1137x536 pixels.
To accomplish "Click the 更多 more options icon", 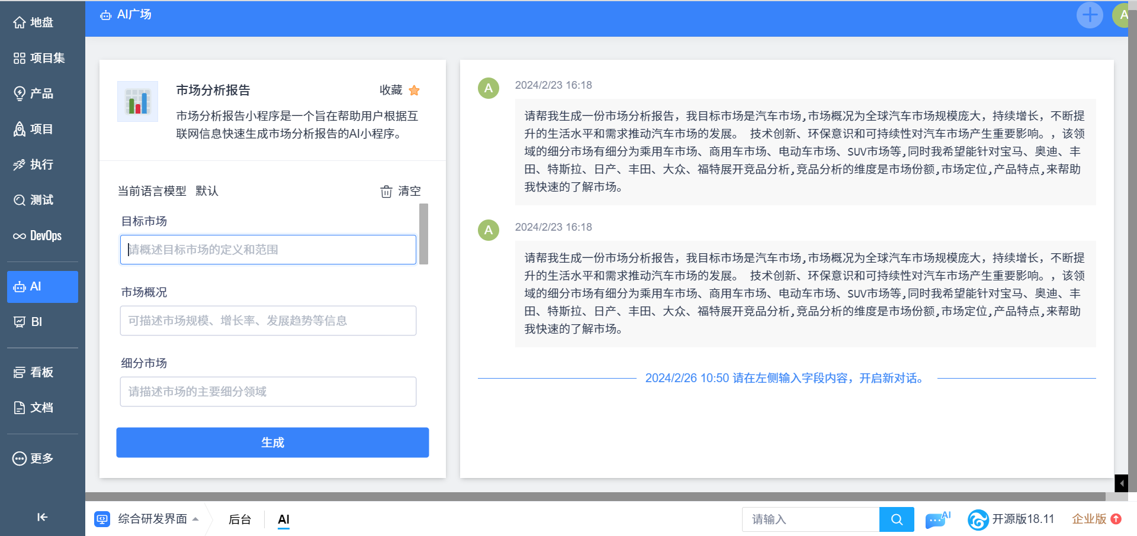I will coord(20,458).
